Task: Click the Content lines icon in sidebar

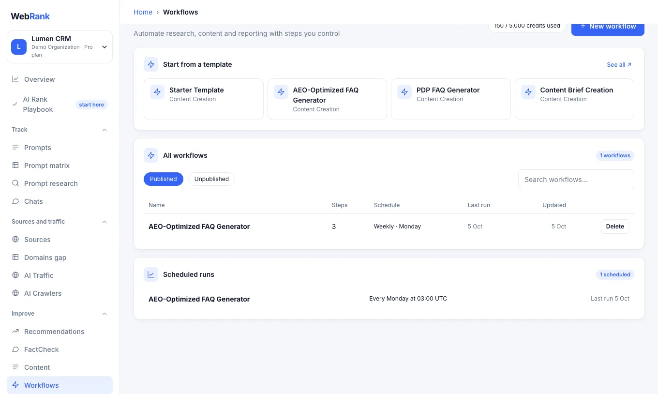Action: [x=15, y=367]
